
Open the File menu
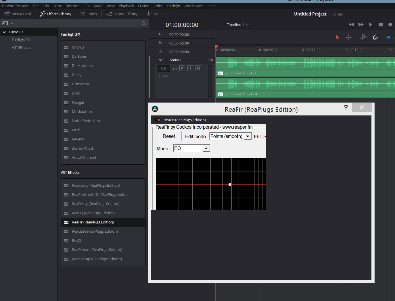pos(36,6)
